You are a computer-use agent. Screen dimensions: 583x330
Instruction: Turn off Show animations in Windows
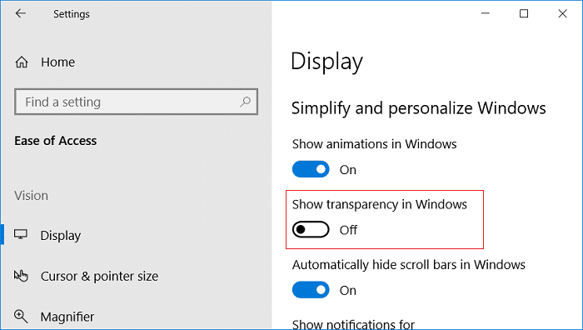311,170
